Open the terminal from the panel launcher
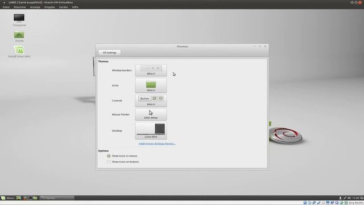Viewport: 364px width, 205px height. (x=30, y=198)
